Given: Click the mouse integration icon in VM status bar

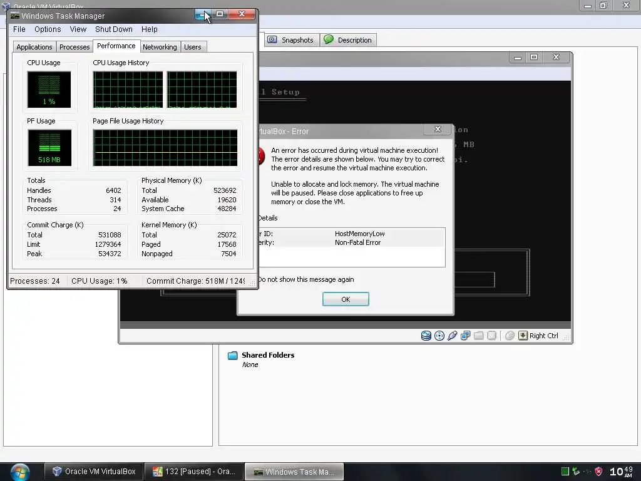Looking at the screenshot, I should [510, 336].
